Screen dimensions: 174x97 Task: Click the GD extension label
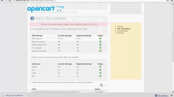coord(33,70)
